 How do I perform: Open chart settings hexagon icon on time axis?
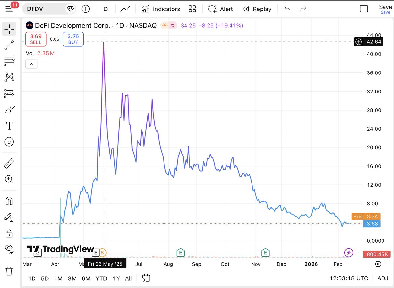[x=378, y=264]
